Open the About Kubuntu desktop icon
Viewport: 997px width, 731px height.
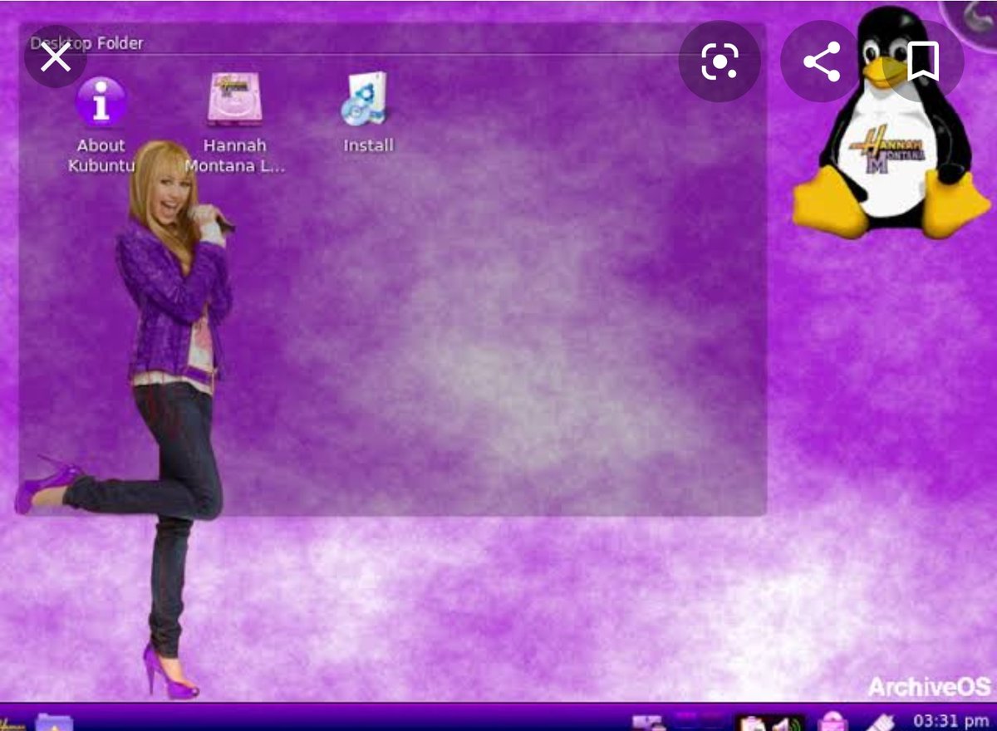tap(101, 125)
